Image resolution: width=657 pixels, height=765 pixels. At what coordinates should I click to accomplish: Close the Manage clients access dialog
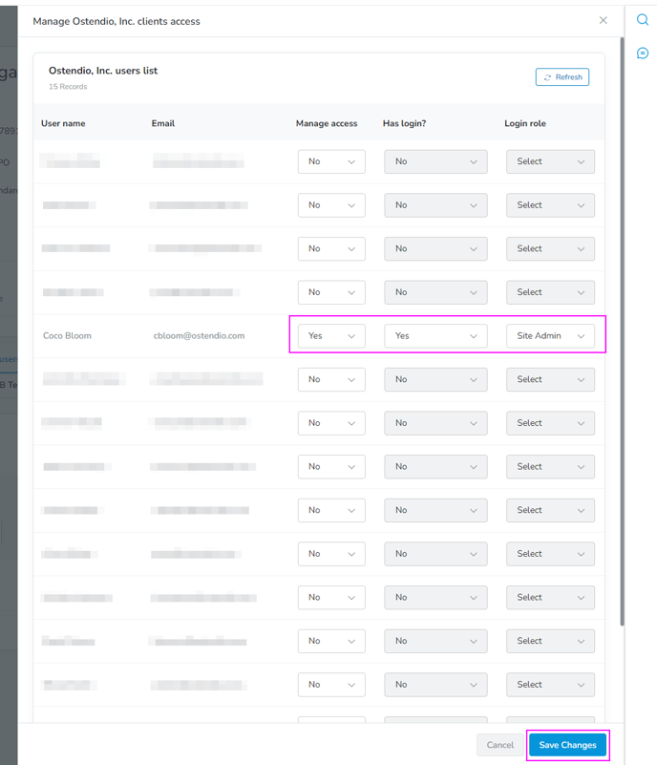point(603,20)
